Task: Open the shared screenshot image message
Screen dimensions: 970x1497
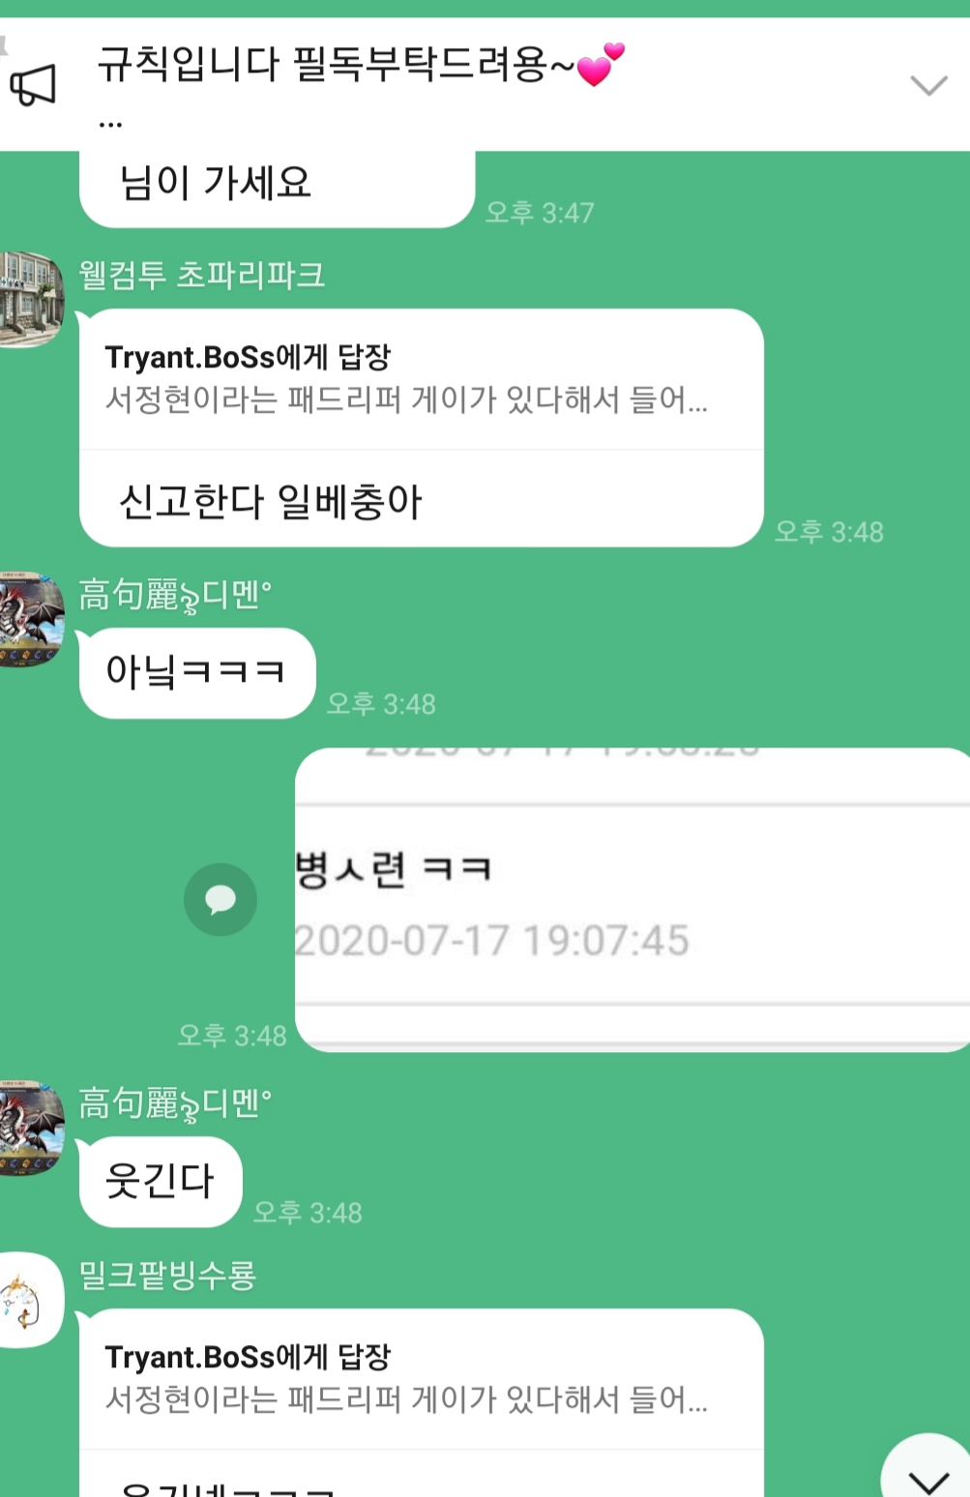Action: tap(632, 899)
